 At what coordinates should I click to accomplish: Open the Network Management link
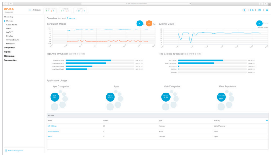tap(15, 151)
